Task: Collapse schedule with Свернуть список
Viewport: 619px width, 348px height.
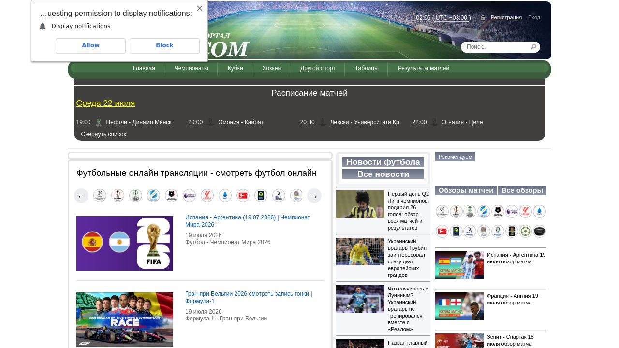Action: tap(103, 134)
